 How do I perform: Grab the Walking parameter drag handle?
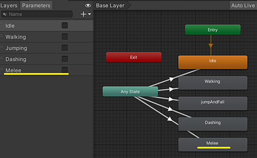[x=1, y=36]
